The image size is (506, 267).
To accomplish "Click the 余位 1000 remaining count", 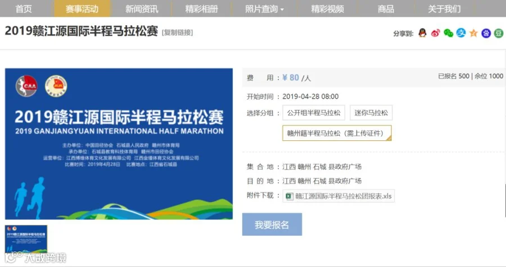I will coord(489,76).
